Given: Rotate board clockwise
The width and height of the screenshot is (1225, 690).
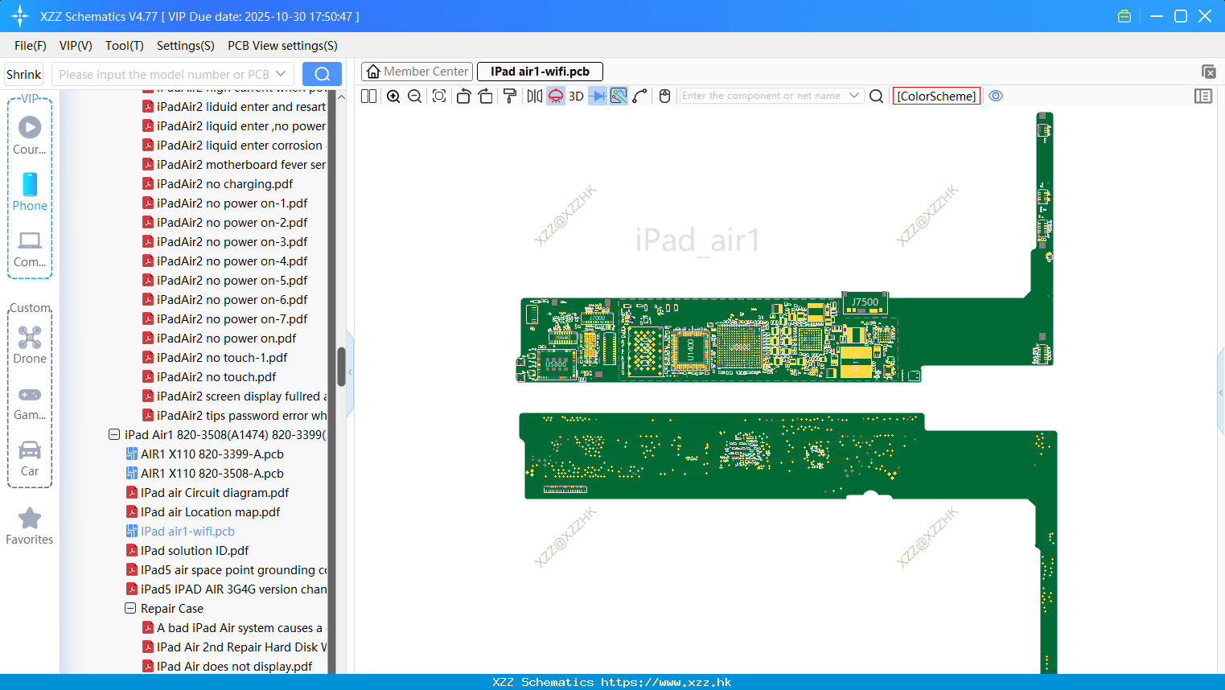Looking at the screenshot, I should tap(486, 96).
